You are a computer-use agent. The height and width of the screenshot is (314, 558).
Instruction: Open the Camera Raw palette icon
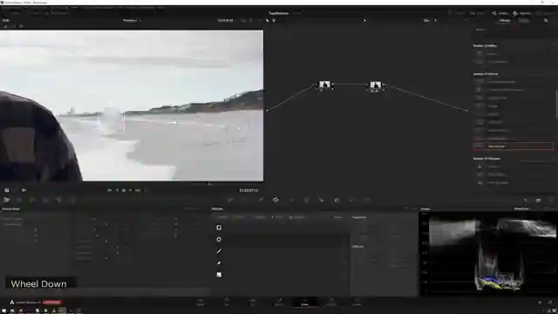(x=6, y=200)
